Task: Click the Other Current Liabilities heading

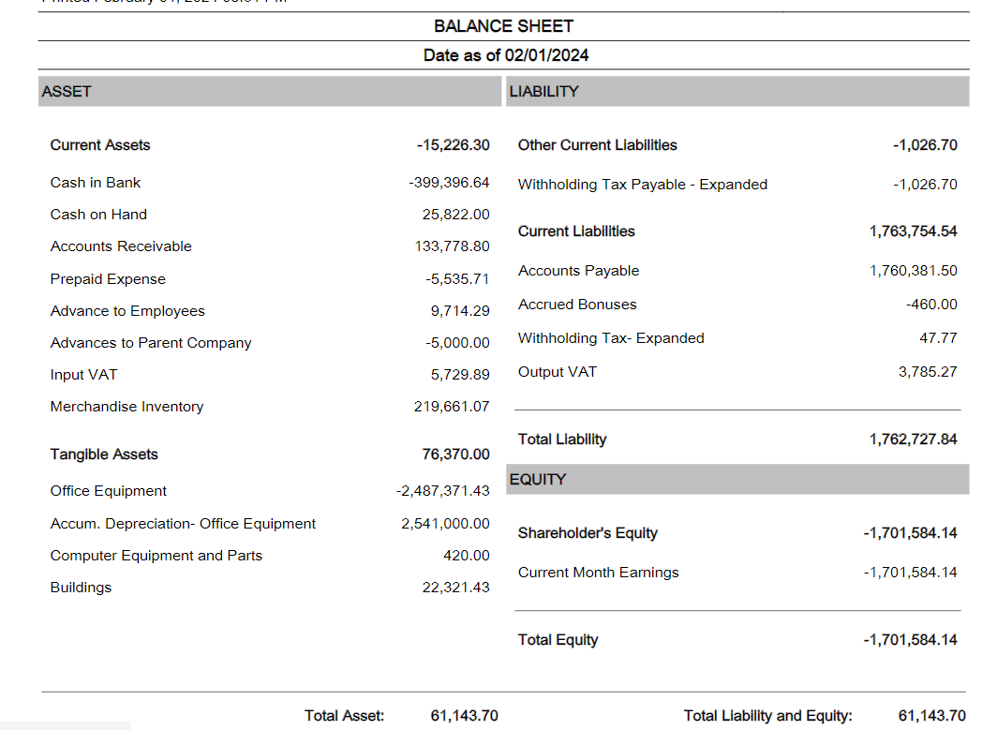Action: pyautogui.click(x=597, y=145)
